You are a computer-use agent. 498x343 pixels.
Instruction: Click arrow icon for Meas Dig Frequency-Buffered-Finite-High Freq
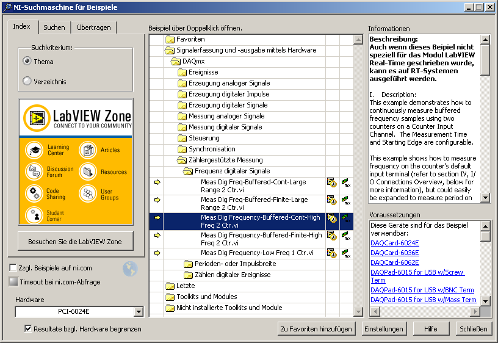point(157,236)
